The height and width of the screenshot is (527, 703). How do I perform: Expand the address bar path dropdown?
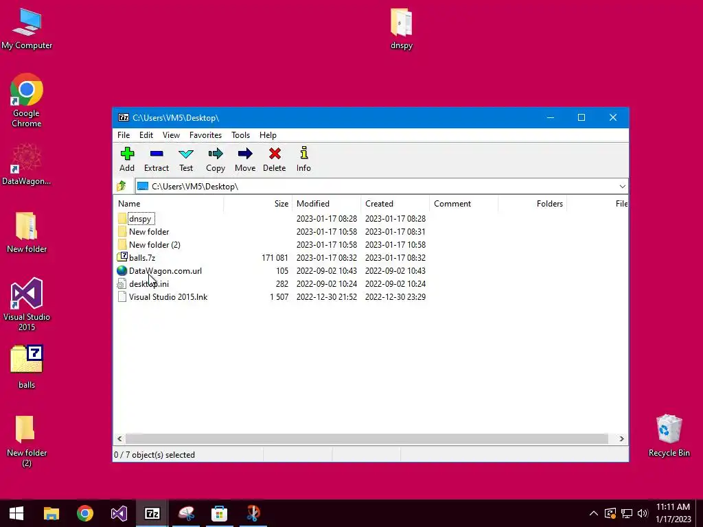pyautogui.click(x=622, y=187)
